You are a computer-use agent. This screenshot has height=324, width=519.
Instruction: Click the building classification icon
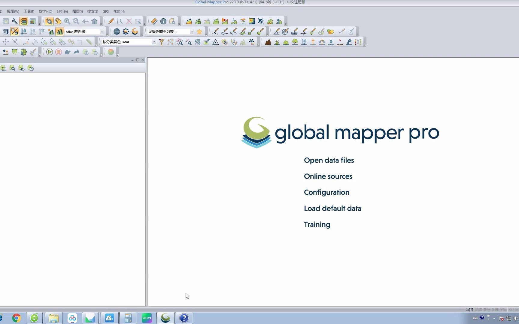click(304, 42)
